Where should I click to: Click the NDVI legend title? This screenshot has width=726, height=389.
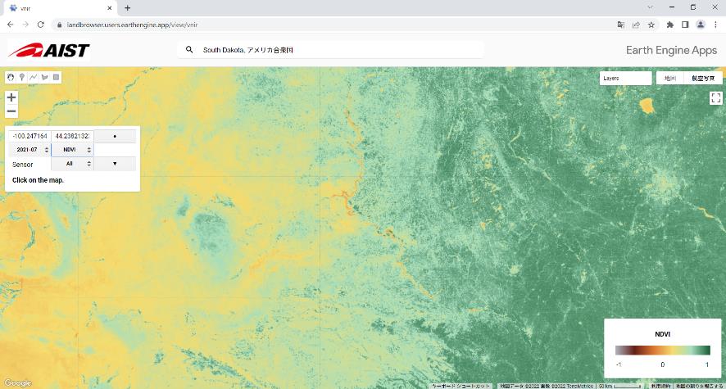pos(663,334)
